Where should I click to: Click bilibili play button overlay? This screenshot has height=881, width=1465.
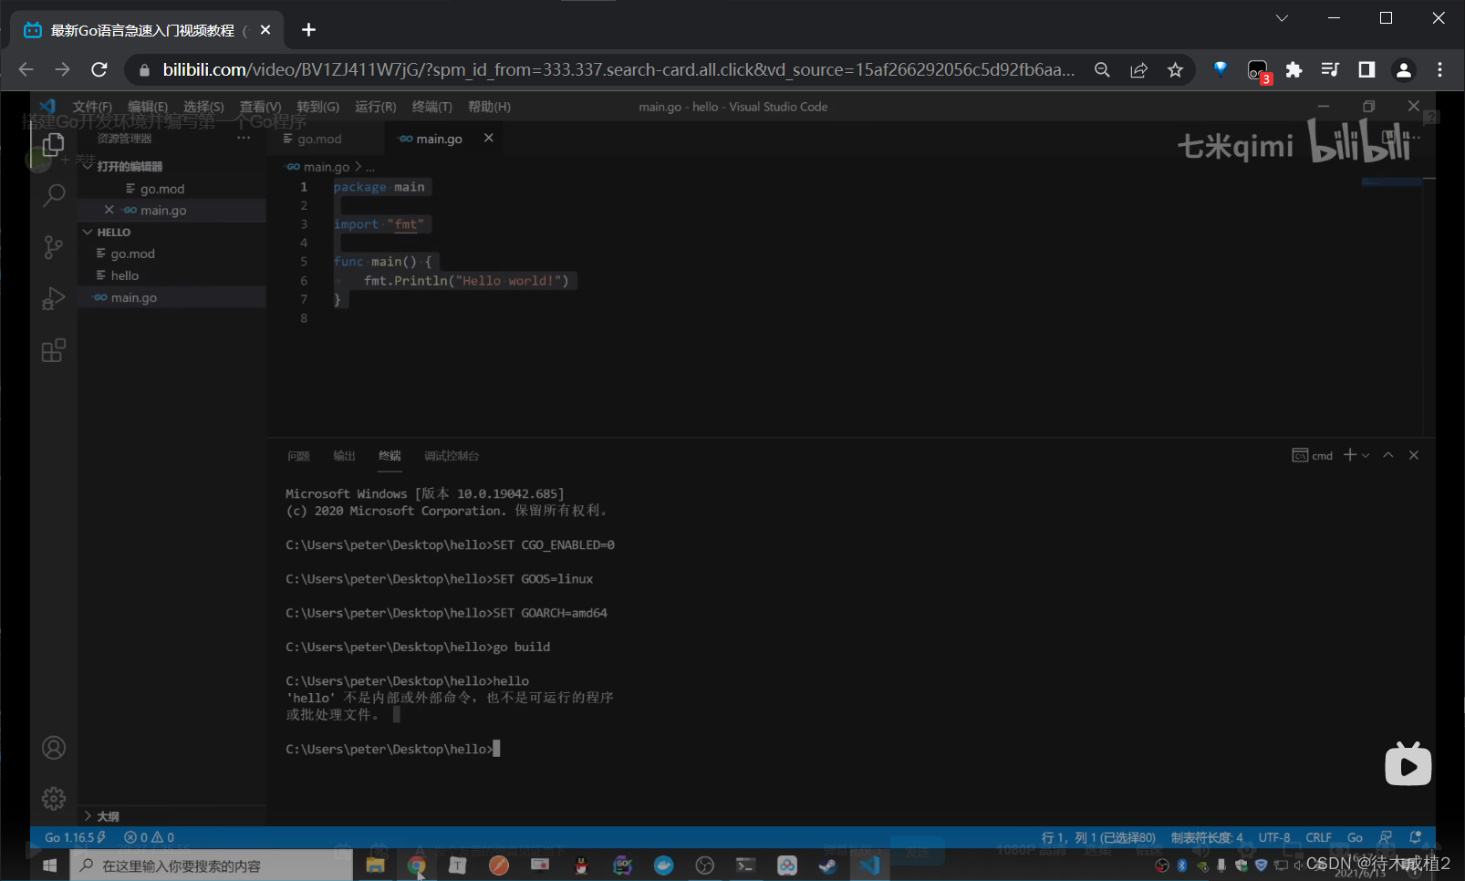click(1408, 764)
